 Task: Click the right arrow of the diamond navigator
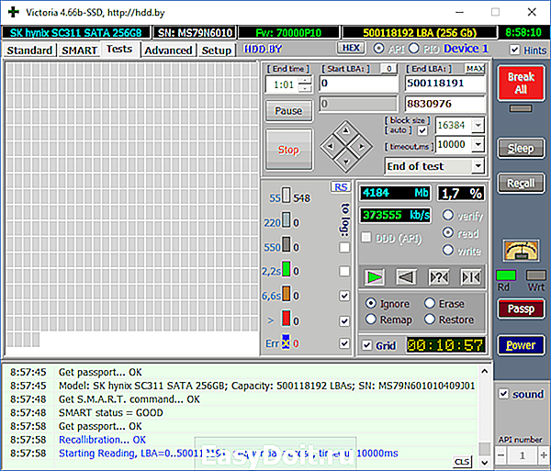point(362,147)
